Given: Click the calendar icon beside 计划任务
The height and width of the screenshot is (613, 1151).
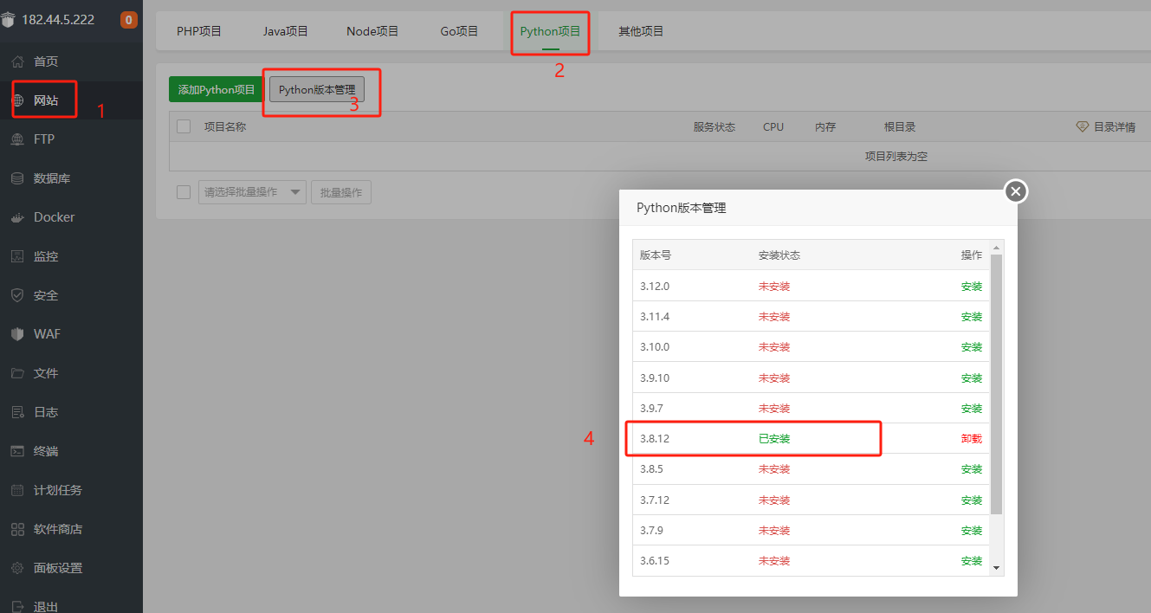Looking at the screenshot, I should tap(17, 490).
